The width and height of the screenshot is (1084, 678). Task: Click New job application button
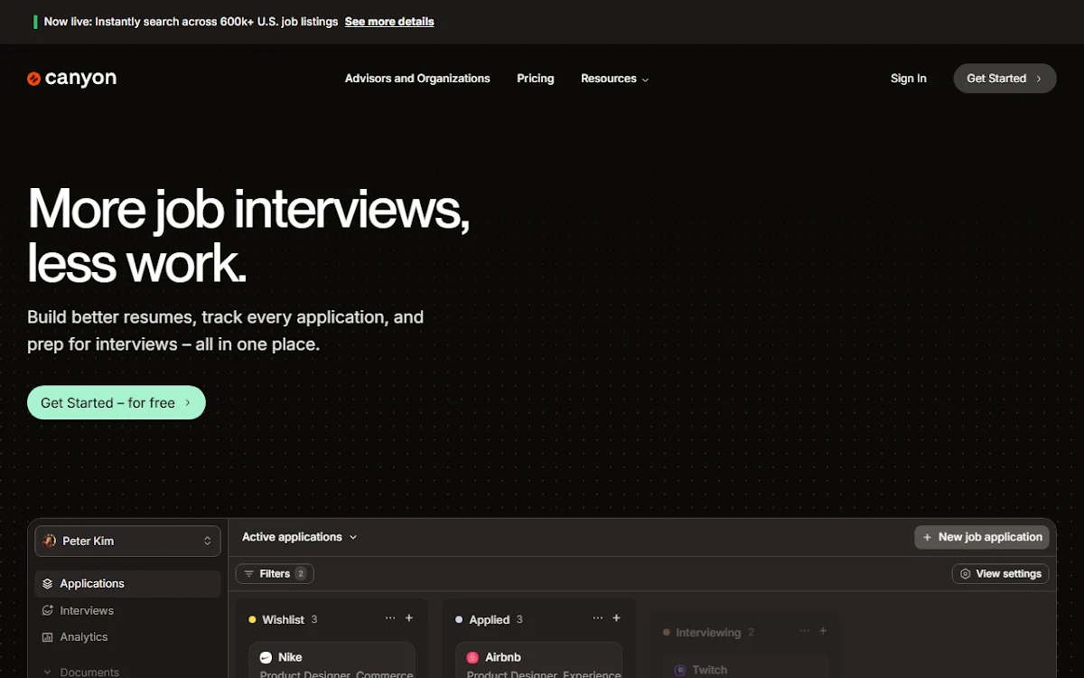click(982, 537)
